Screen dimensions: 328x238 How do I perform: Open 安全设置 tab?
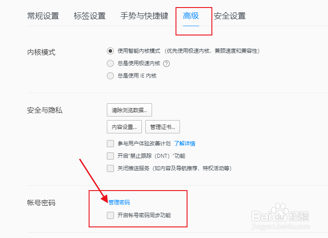230,16
